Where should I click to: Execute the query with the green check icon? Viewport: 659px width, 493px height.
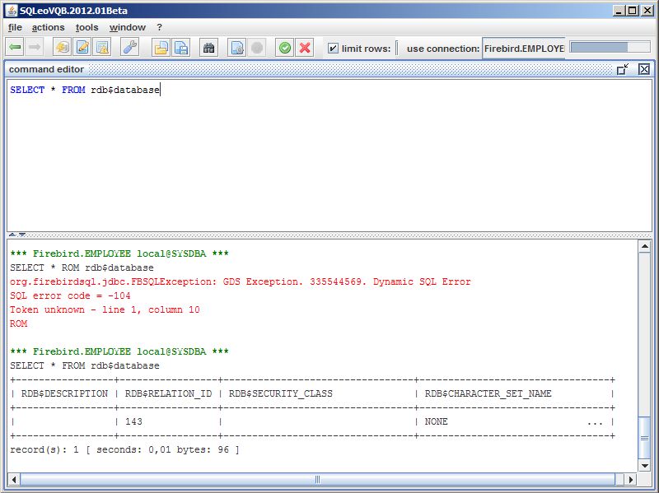(284, 47)
